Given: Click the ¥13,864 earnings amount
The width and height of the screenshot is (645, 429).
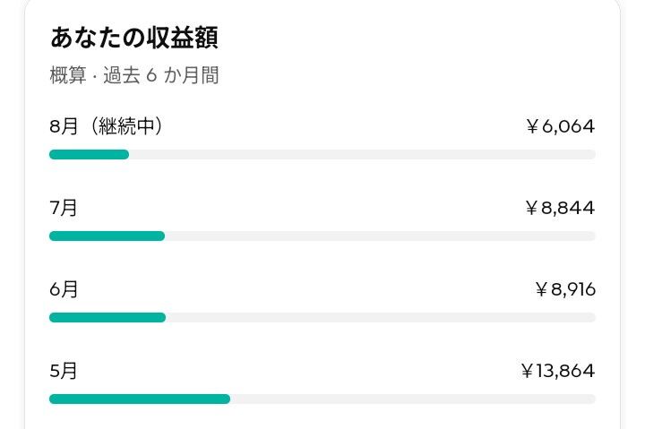Looking at the screenshot, I should pos(557,371).
